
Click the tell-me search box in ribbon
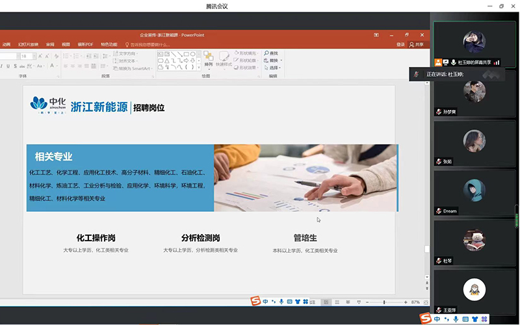[148, 45]
